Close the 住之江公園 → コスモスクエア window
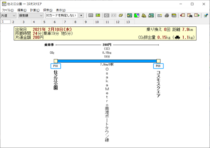 tap(204, 4)
